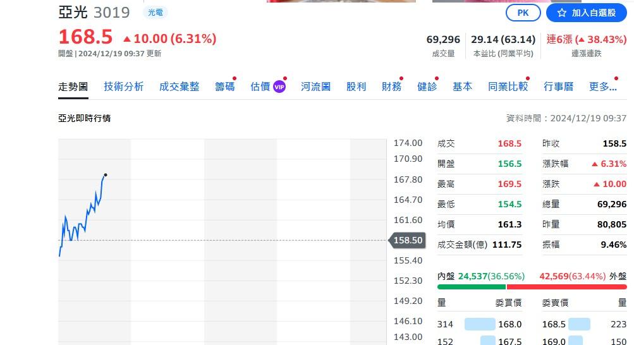Click 委賣價 169.0 row

pos(584,341)
